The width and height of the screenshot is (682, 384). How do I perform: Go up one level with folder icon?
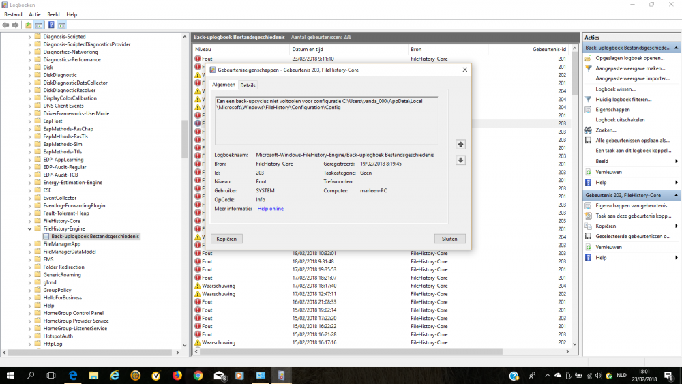(28, 25)
